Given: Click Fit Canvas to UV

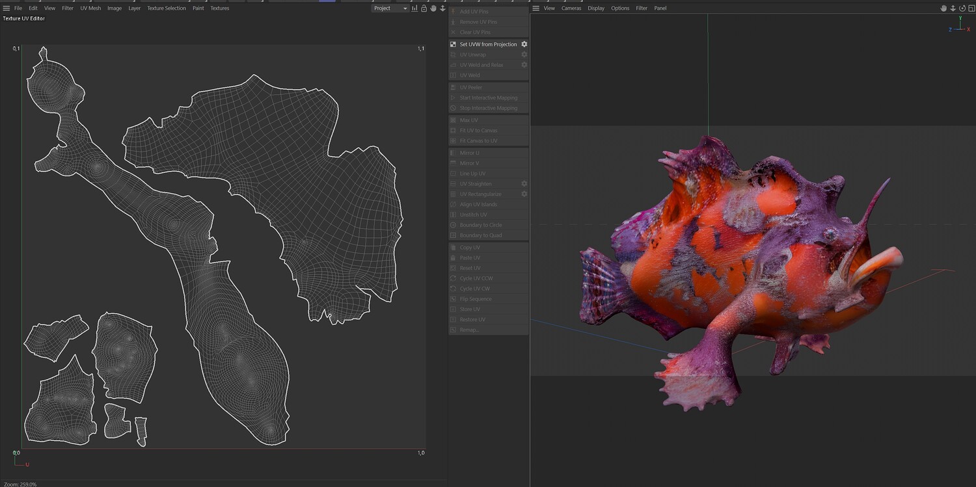Looking at the screenshot, I should point(489,141).
